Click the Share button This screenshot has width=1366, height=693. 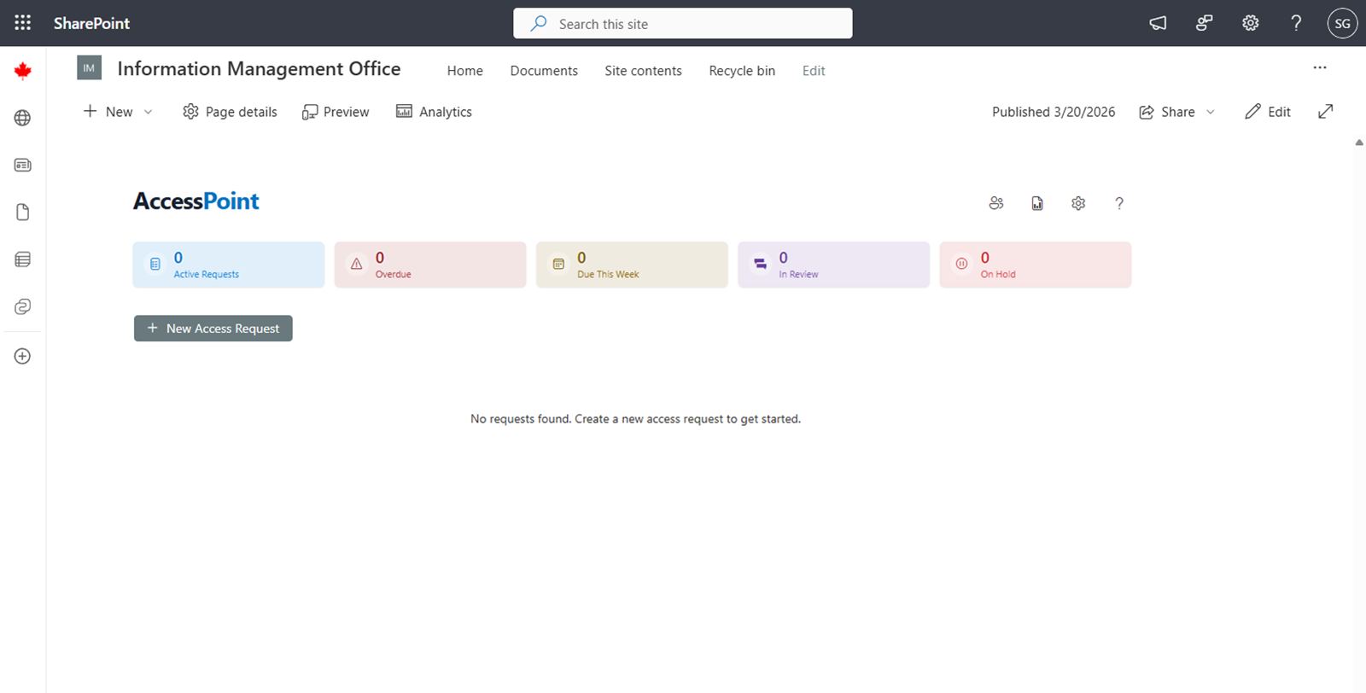tap(1167, 112)
